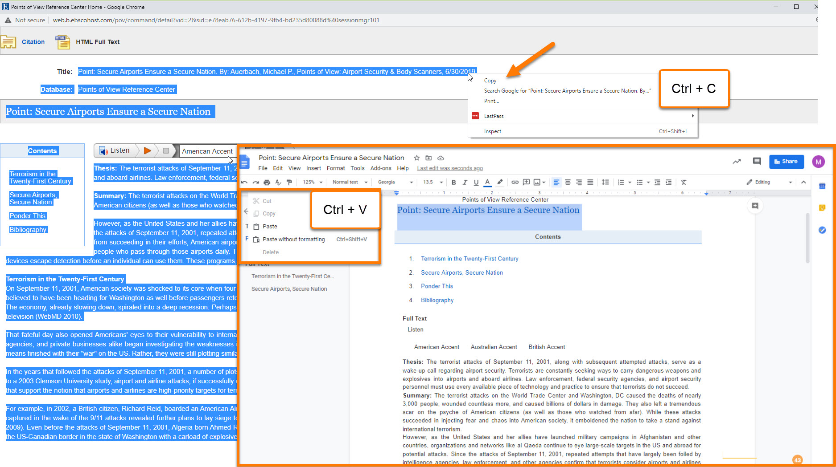This screenshot has width=836, height=467.
Task: Click the Google Docs home logo
Action: pyautogui.click(x=245, y=162)
